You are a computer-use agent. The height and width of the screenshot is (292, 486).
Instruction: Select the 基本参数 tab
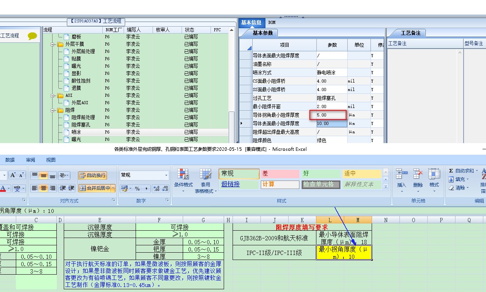click(x=263, y=33)
